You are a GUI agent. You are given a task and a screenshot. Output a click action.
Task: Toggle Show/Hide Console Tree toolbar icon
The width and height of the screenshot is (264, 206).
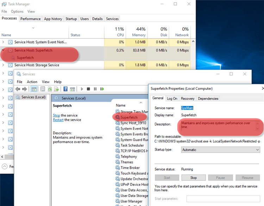pos(34,89)
